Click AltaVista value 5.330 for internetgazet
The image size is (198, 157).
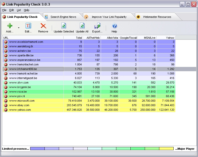coord(115,78)
